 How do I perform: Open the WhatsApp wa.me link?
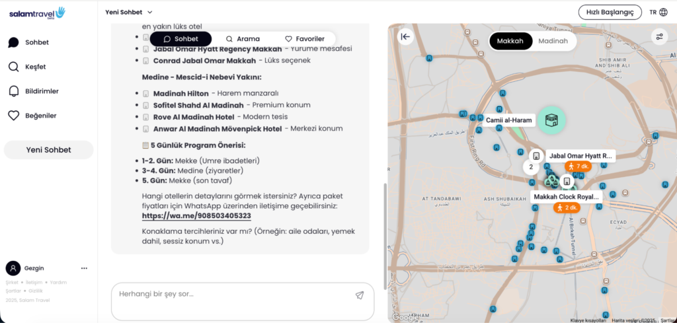pyautogui.click(x=196, y=216)
